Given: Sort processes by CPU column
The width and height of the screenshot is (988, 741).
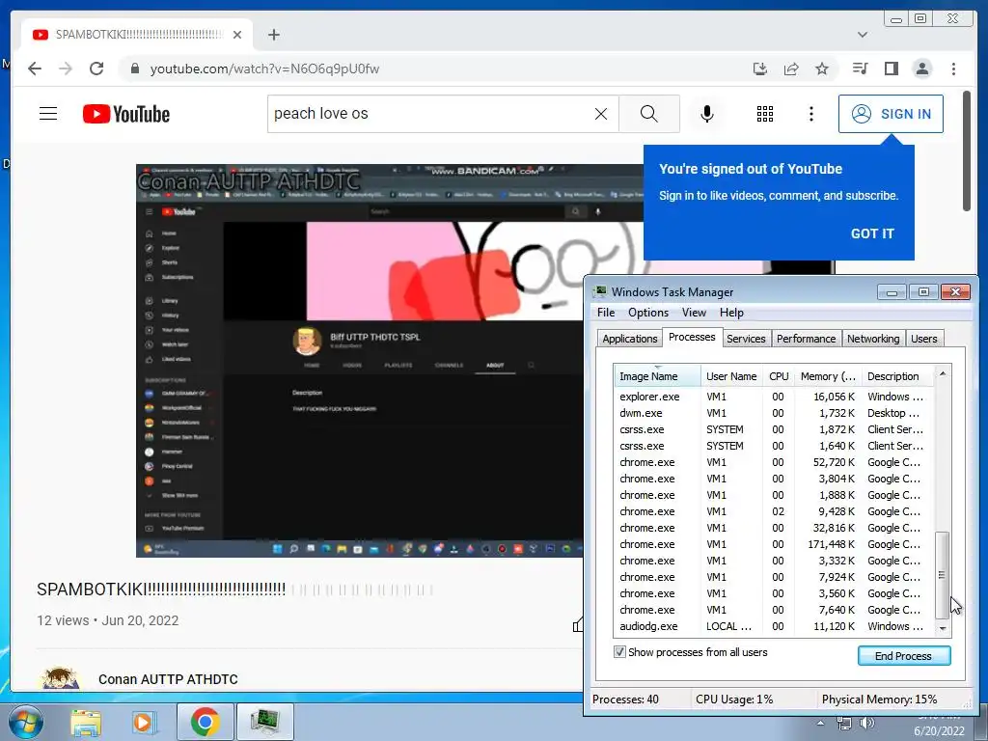Looking at the screenshot, I should tap(779, 376).
